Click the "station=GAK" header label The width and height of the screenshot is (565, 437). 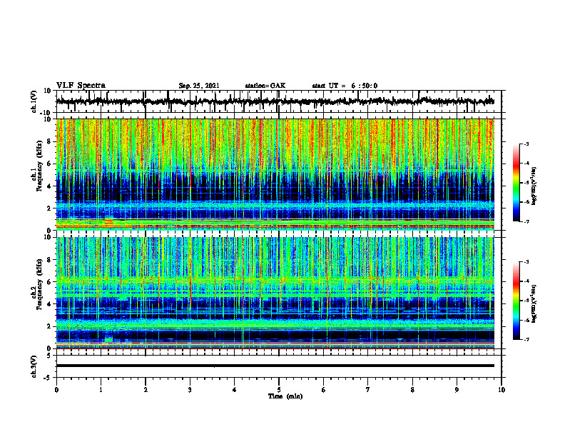265,86
